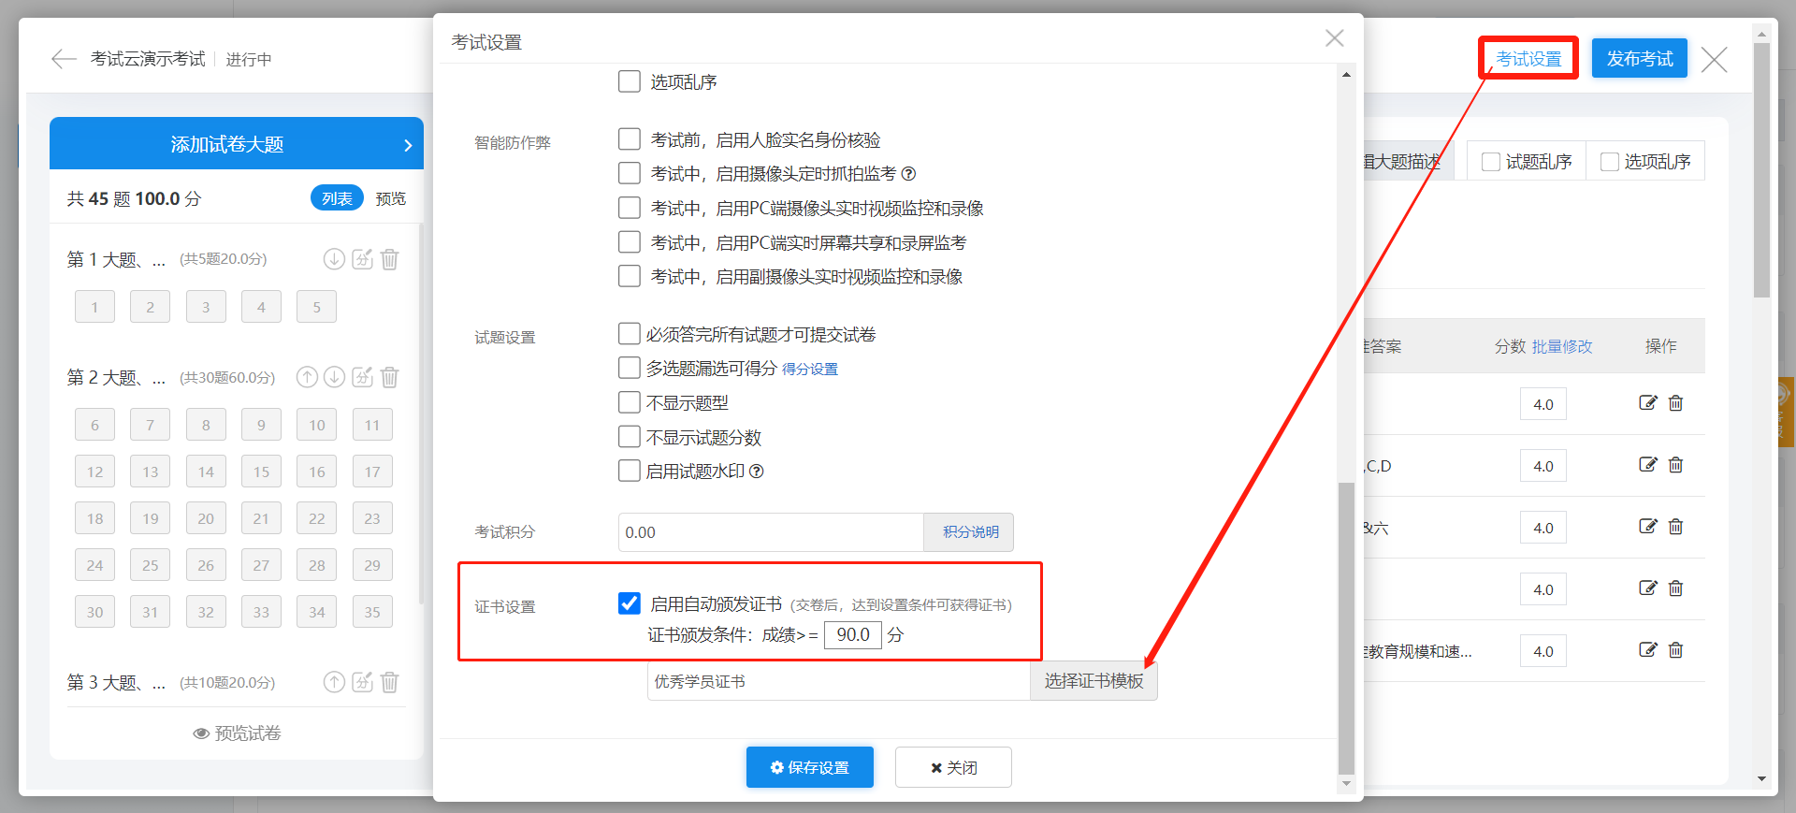This screenshot has height=813, width=1796.
Task: Delete 第3大题 using its trash icon
Action: pos(390,682)
